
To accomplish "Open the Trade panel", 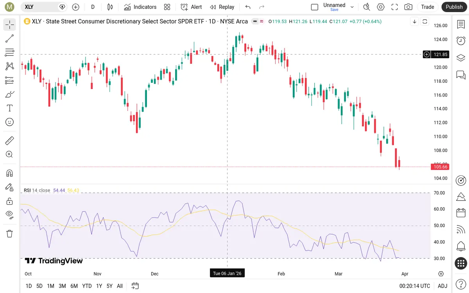I will pyautogui.click(x=428, y=7).
